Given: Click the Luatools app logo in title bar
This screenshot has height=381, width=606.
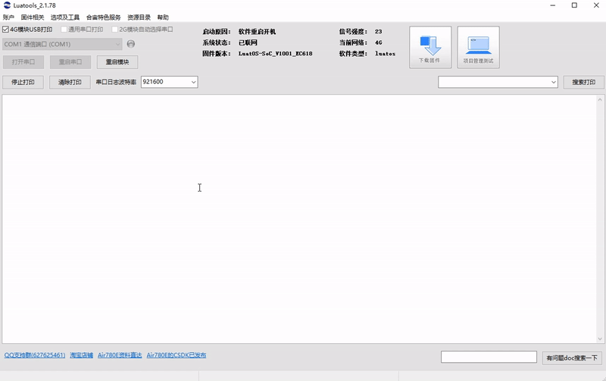Looking at the screenshot, I should (7, 5).
